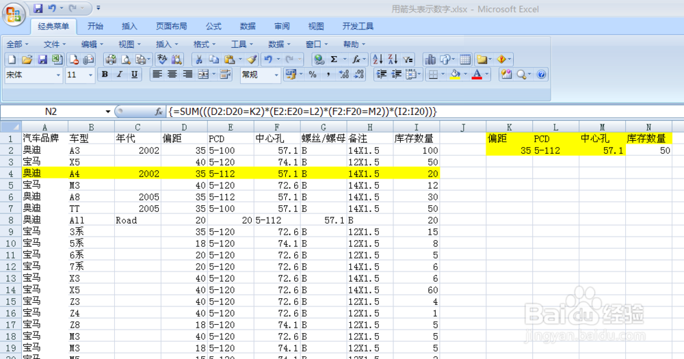This screenshot has height=359, width=684.
Task: Select cell B8 containing All
Action: tap(91, 220)
